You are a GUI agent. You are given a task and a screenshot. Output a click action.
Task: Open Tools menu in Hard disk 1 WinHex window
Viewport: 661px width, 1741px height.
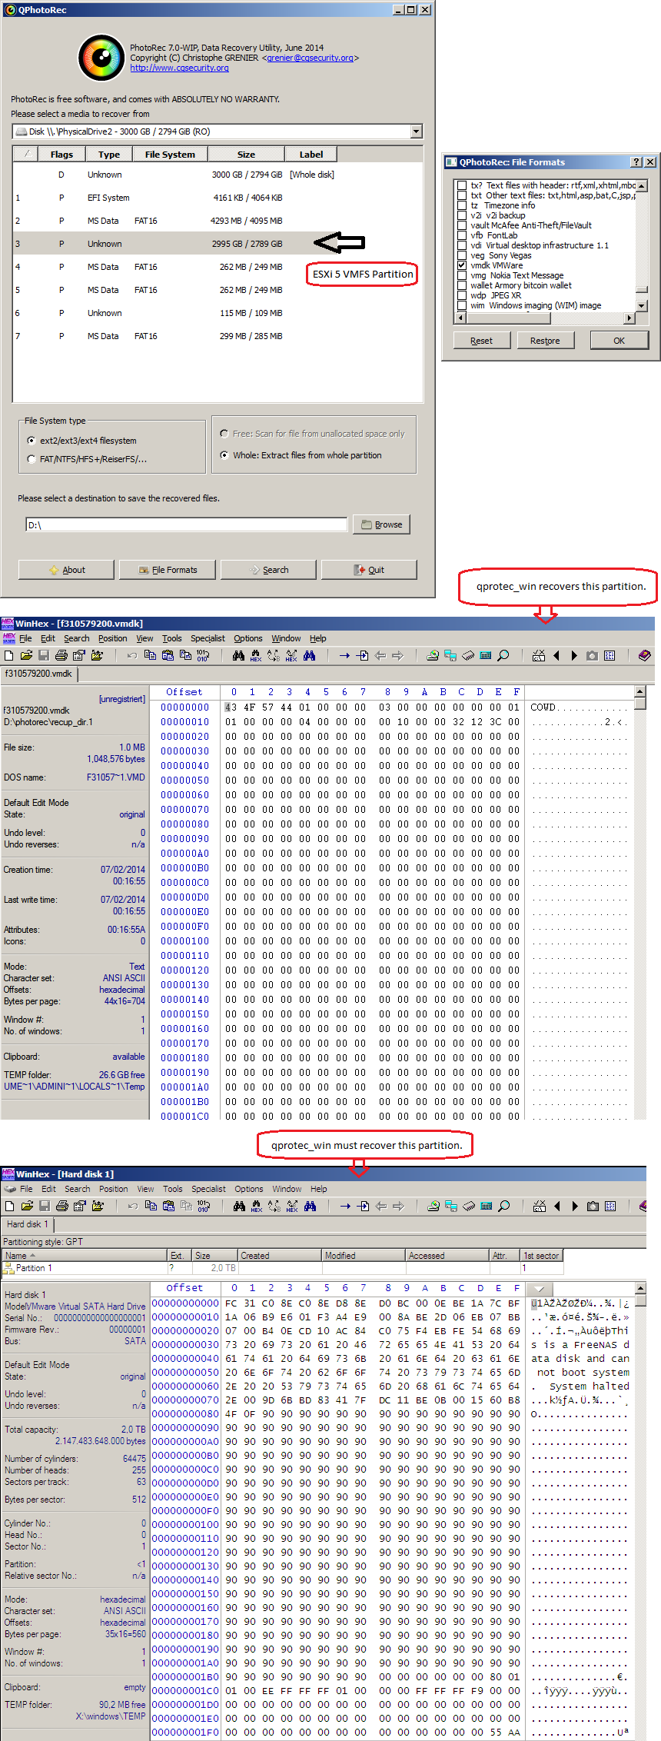[x=173, y=1189]
